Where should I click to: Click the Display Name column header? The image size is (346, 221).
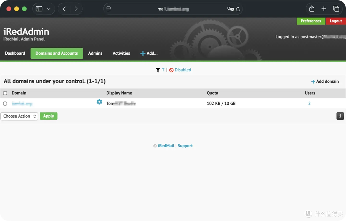pyautogui.click(x=119, y=93)
